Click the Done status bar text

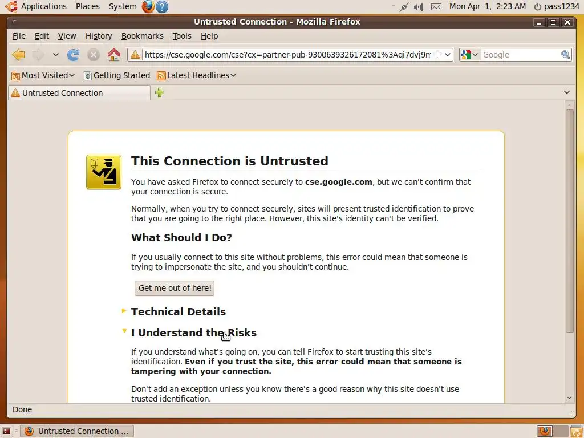coord(22,409)
